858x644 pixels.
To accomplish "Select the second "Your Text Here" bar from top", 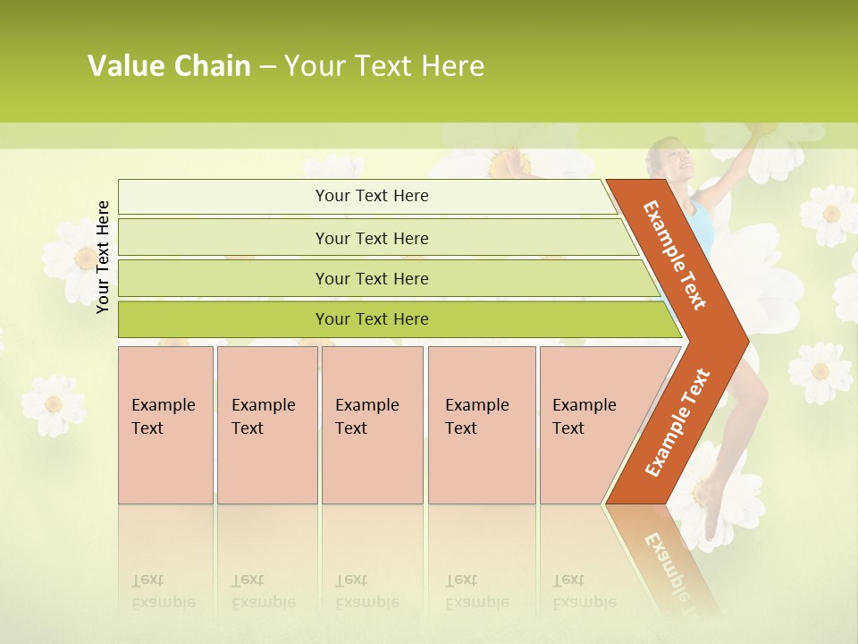I will [371, 238].
